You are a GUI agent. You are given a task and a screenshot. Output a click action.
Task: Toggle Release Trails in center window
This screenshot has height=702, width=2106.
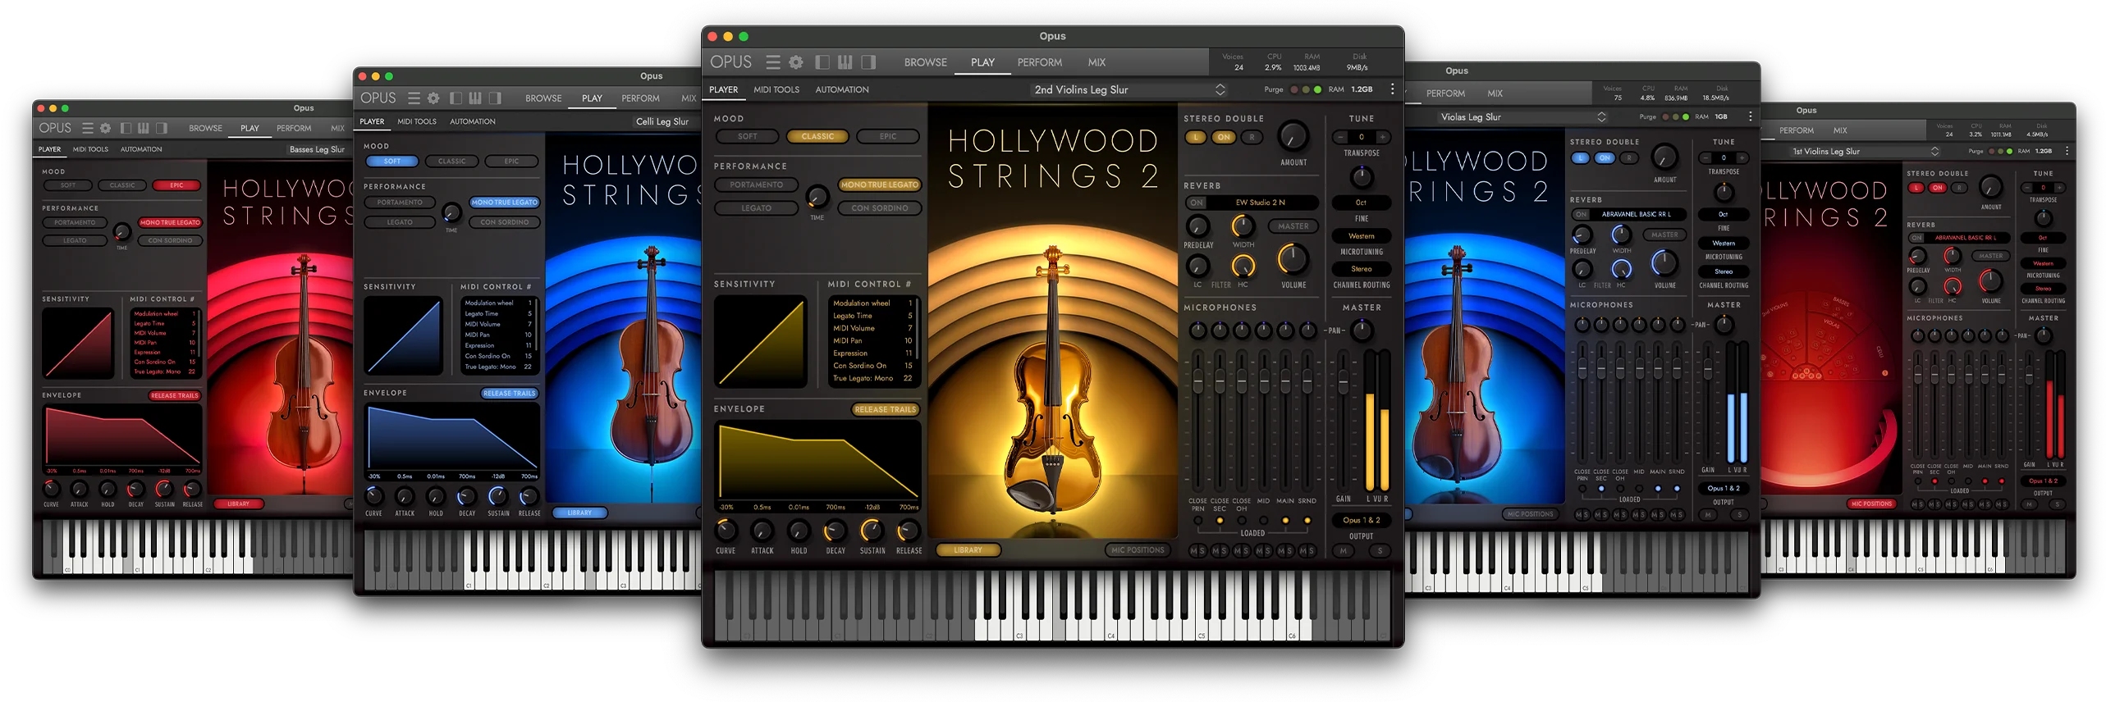pyautogui.click(x=885, y=409)
